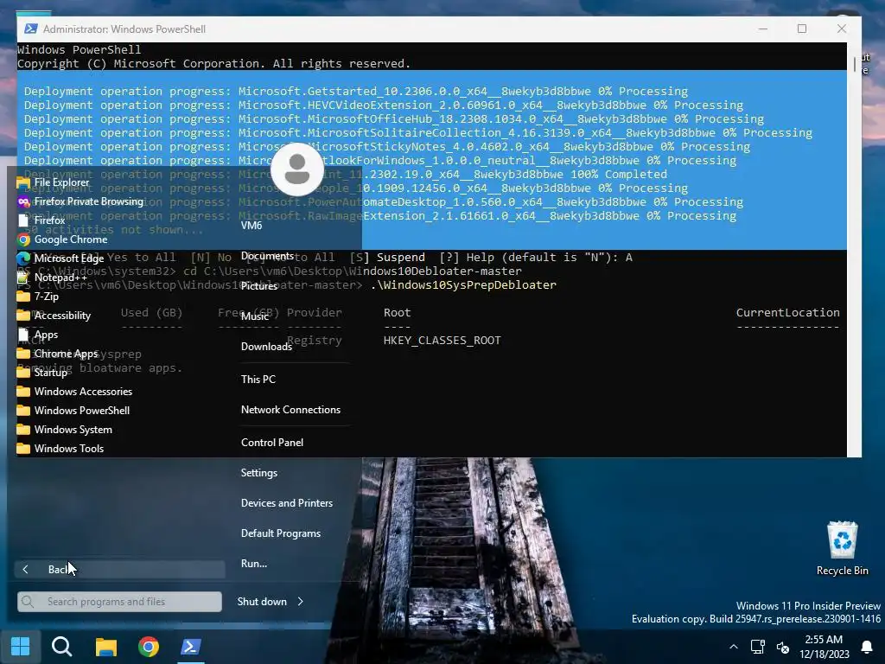Click the PowerShell vertical scrollbar

click(x=854, y=250)
